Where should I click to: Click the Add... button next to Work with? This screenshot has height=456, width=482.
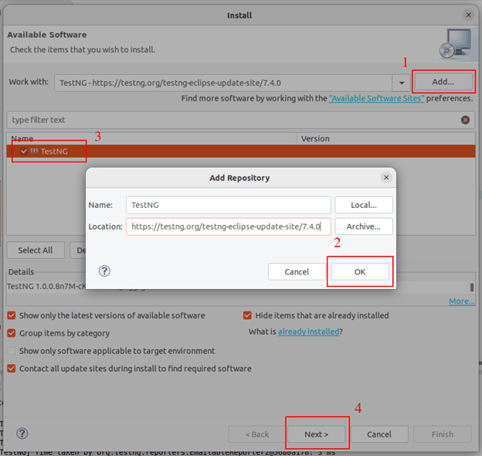[x=443, y=82]
